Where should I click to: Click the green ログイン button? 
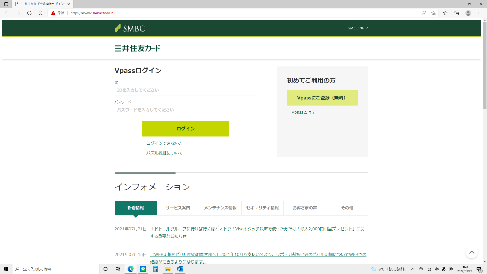click(185, 129)
